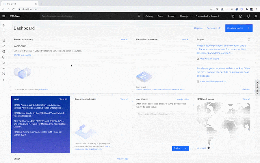View all in IBM Cloud status
Image resolution: width=260 pixels, height=163 pixels.
[246, 99]
